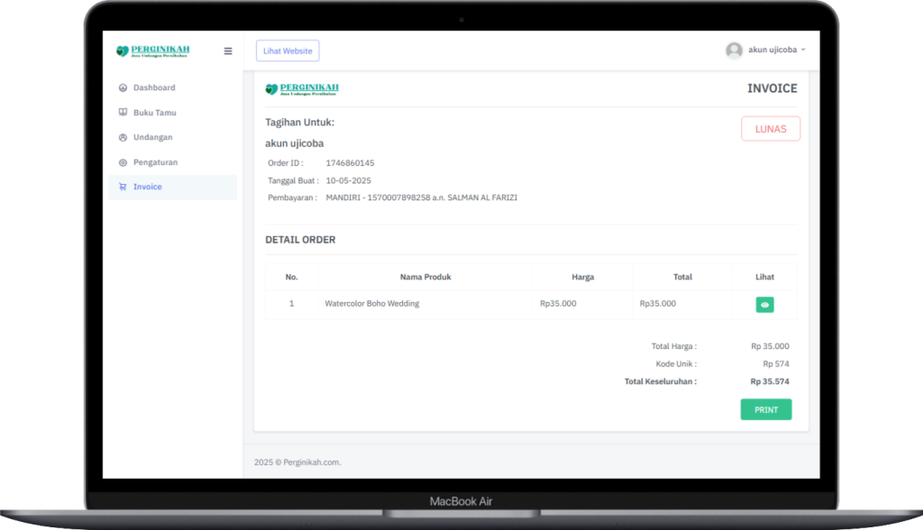
Task: Click the Perginikah logo in the sidebar
Action: coord(153,51)
